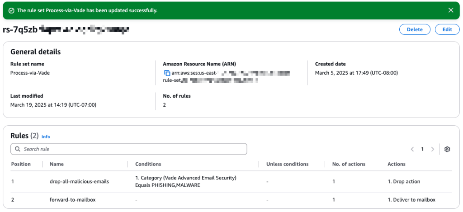Click the search magnifier icon

tap(18, 149)
